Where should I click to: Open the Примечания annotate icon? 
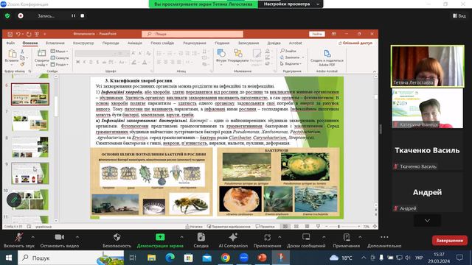coord(347,237)
